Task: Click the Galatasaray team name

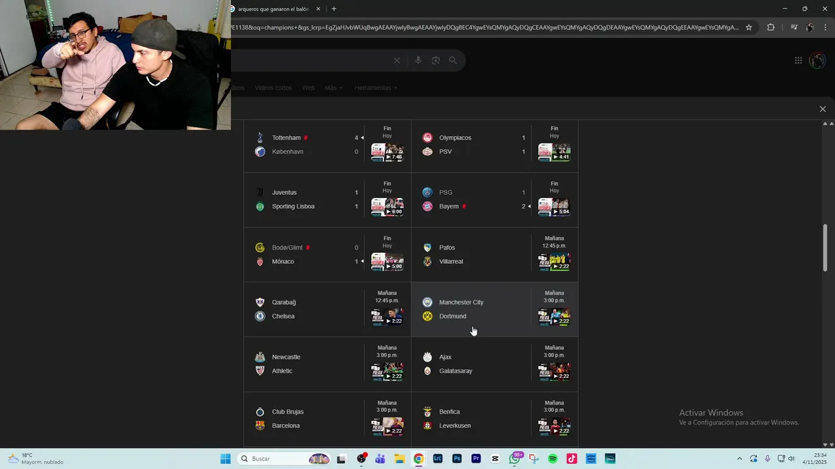Action: [455, 371]
